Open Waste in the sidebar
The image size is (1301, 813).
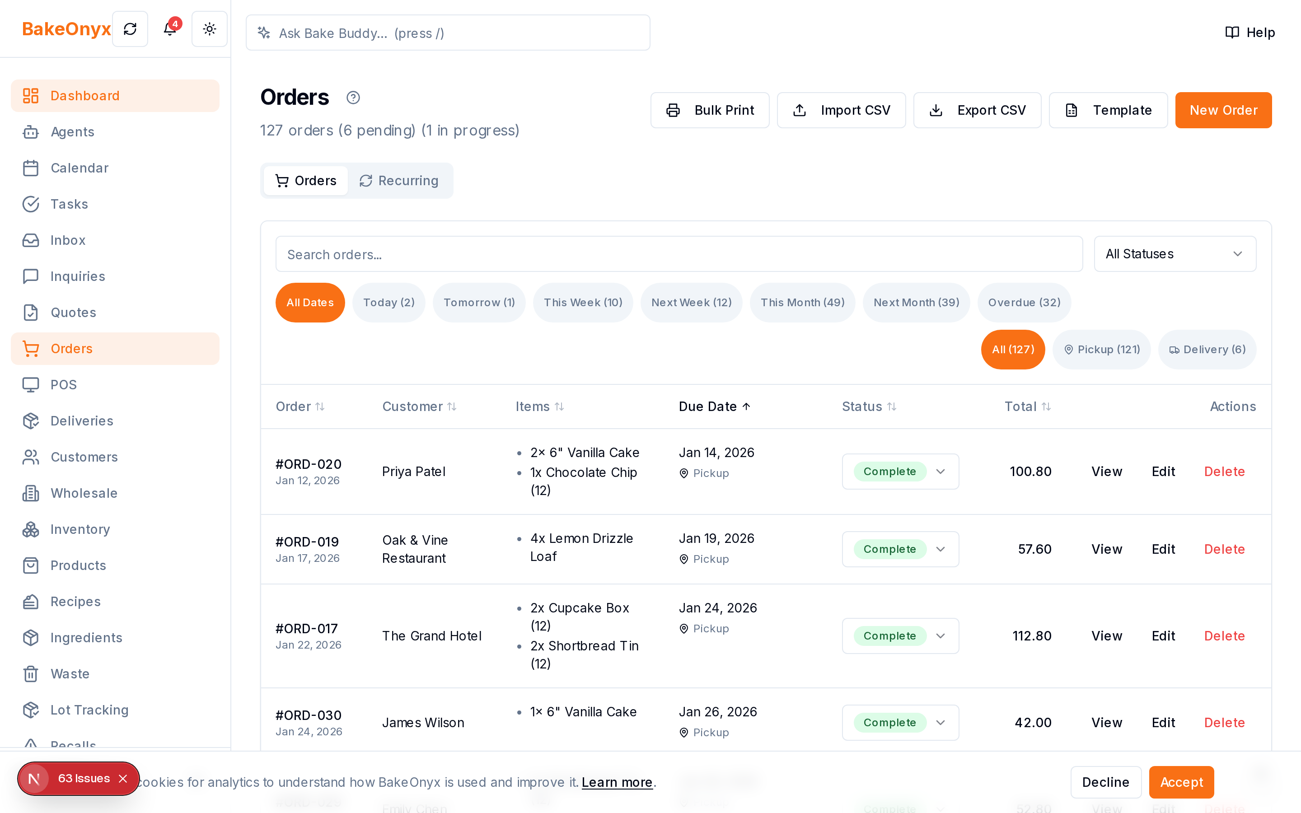115,674
